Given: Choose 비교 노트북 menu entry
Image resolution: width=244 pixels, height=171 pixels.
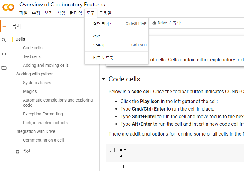Looking at the screenshot, I should pyautogui.click(x=116, y=58).
